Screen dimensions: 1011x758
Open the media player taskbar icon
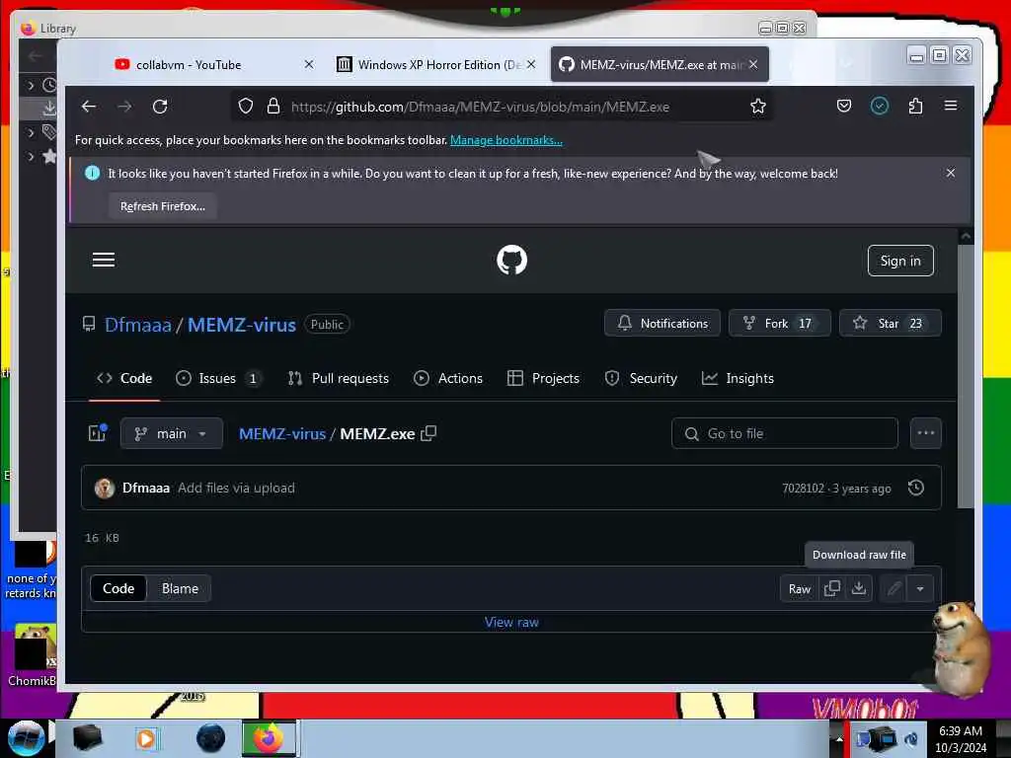tap(146, 738)
